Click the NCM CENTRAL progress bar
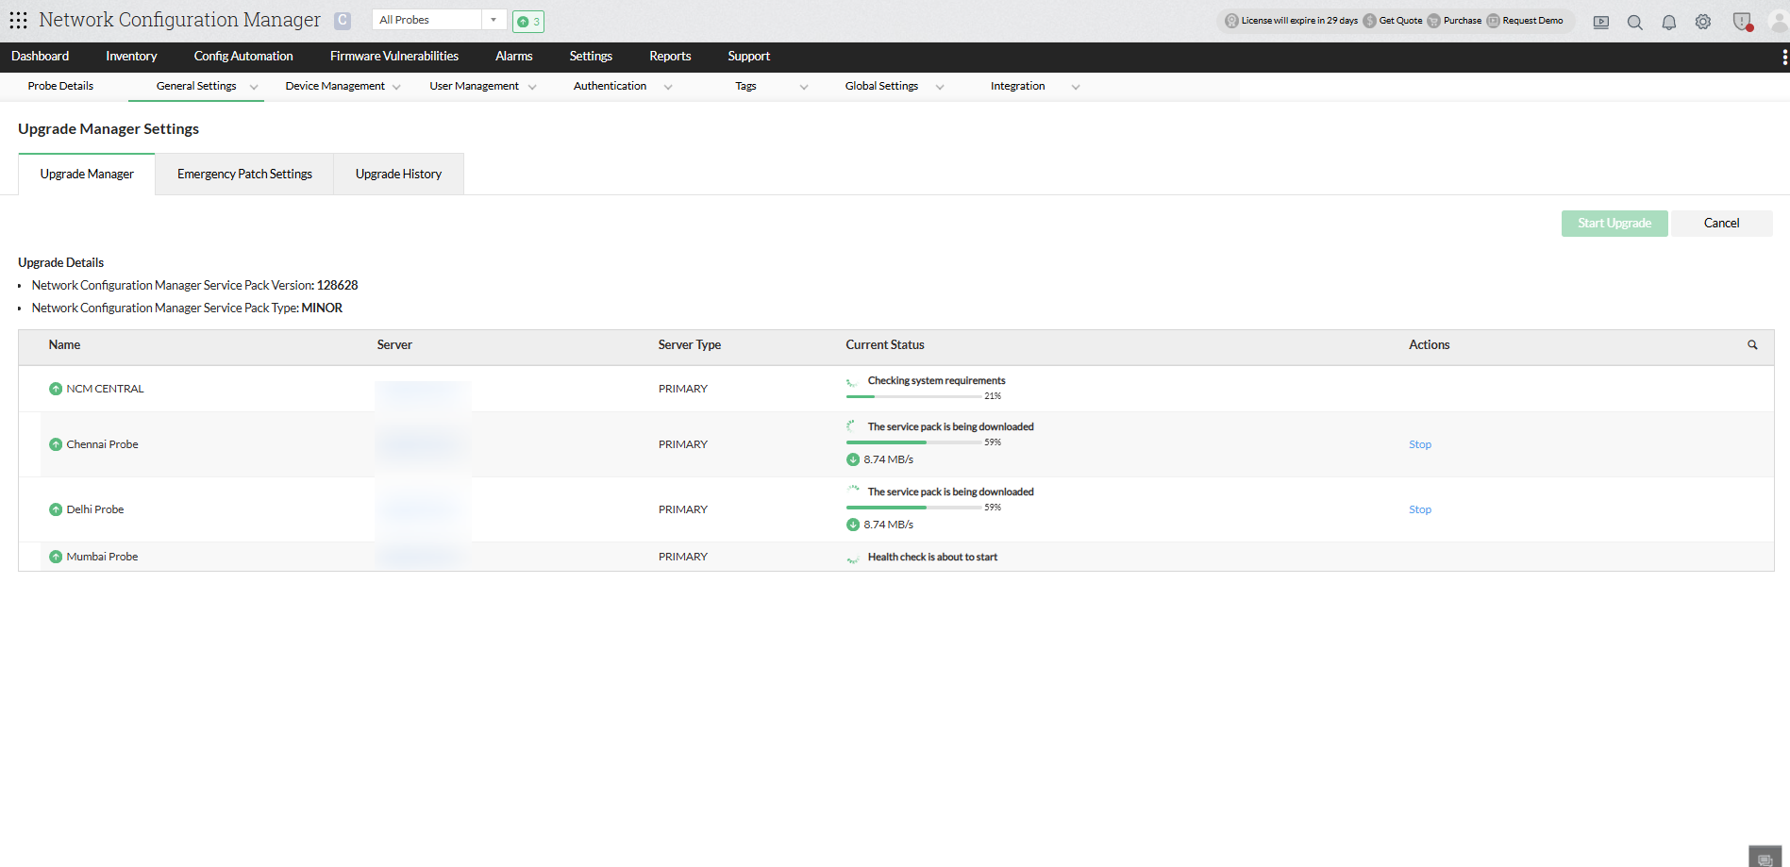This screenshot has width=1790, height=867. (x=913, y=396)
